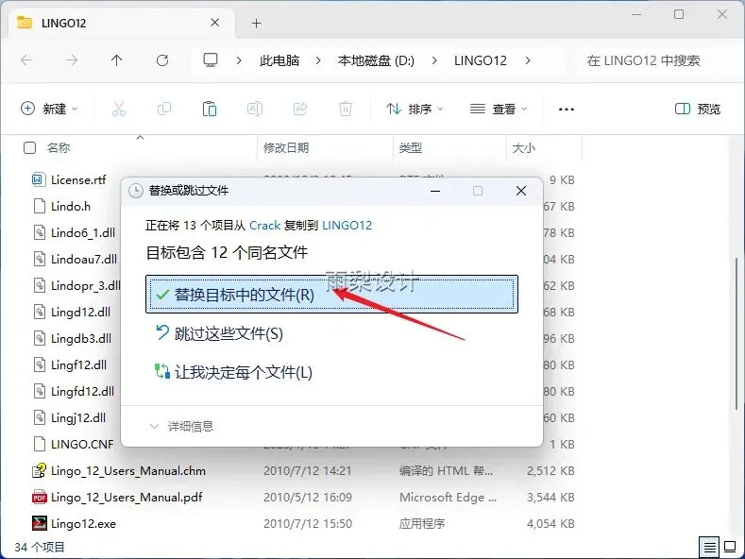
Task: Choose 让我决定每个文件(L)
Action: point(233,372)
